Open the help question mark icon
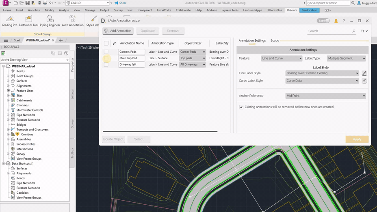The width and height of the screenshot is (377, 212). point(344,21)
